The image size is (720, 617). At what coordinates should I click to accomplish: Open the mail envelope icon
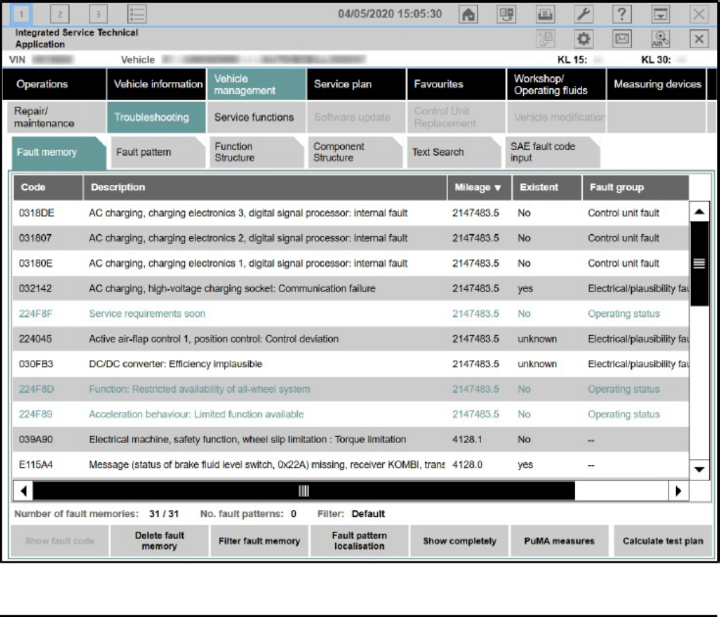pyautogui.click(x=622, y=39)
